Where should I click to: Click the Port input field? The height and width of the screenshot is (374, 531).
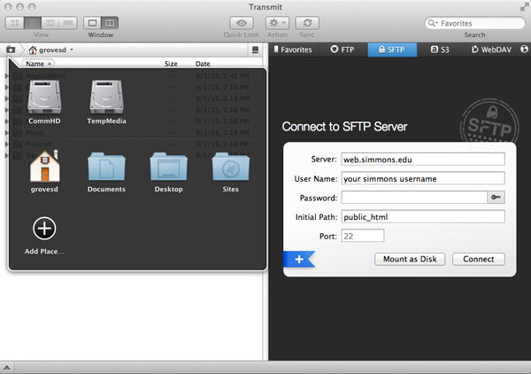(x=363, y=236)
